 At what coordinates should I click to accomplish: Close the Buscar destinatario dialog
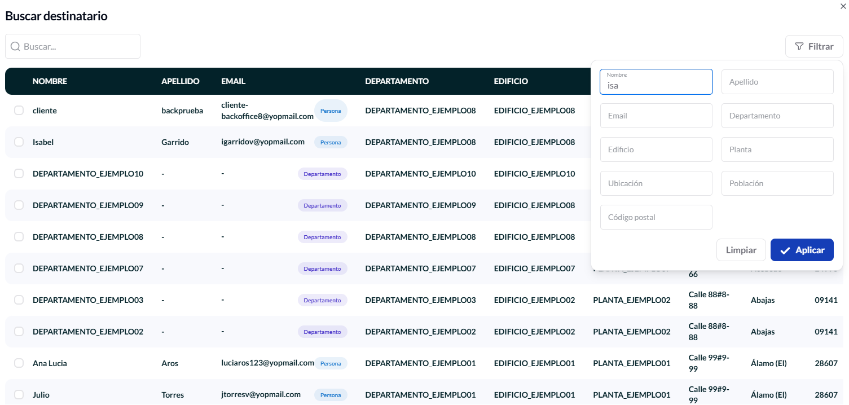pos(843,6)
